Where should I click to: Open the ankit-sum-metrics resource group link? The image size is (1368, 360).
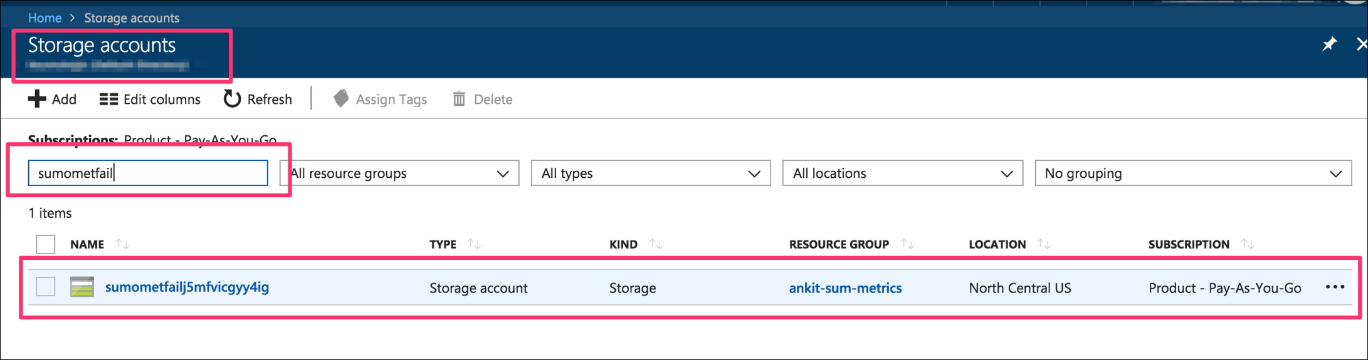pos(844,288)
